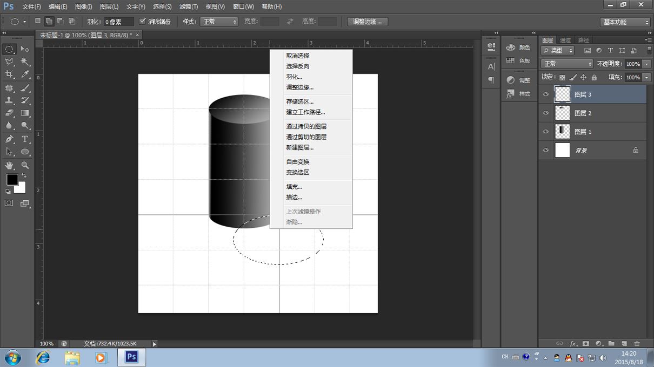This screenshot has width=654, height=367.
Task: Pick the Magic Wand tool
Action: click(25, 62)
